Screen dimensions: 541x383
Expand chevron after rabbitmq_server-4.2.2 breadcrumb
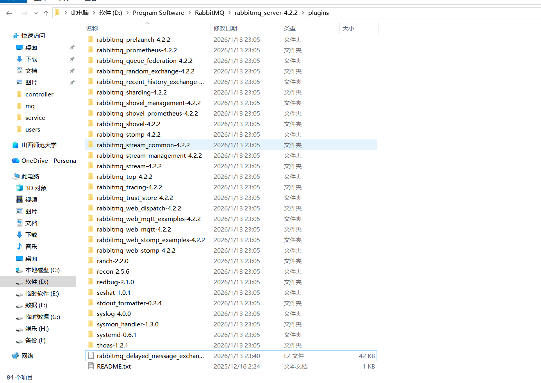303,13
